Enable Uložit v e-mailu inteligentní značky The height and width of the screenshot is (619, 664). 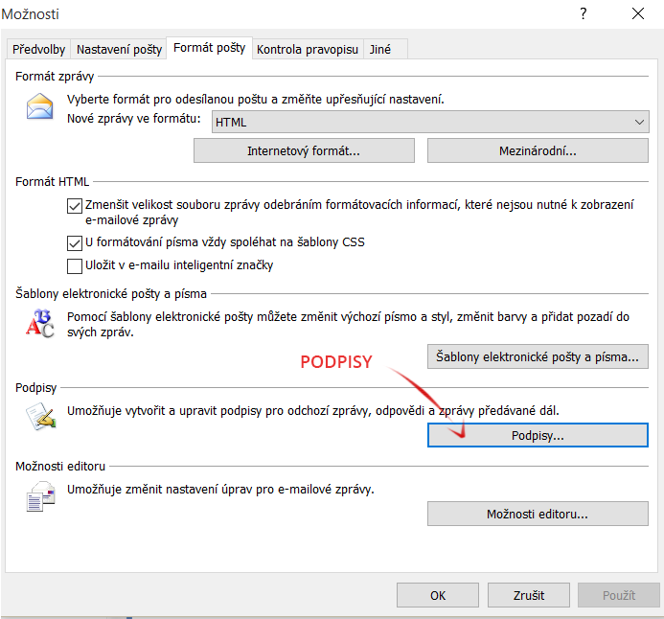click(75, 266)
